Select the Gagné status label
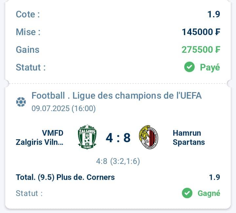The width and height of the screenshot is (236, 213). point(209,193)
